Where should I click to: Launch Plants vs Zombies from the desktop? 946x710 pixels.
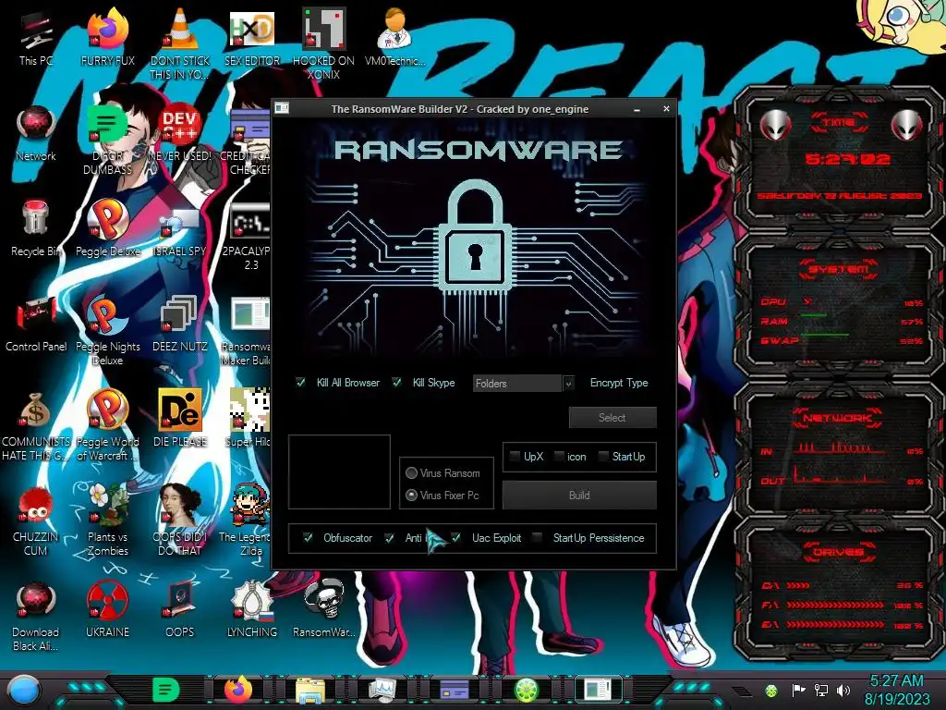(x=107, y=520)
